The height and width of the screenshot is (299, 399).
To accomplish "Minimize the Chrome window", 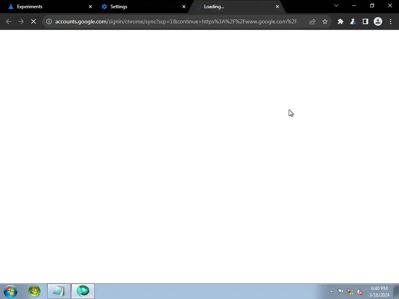I will [354, 5].
